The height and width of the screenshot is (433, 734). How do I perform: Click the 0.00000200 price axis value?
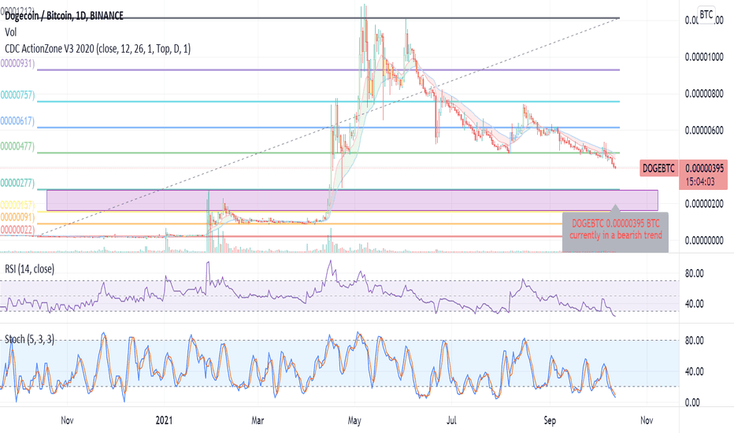click(704, 204)
